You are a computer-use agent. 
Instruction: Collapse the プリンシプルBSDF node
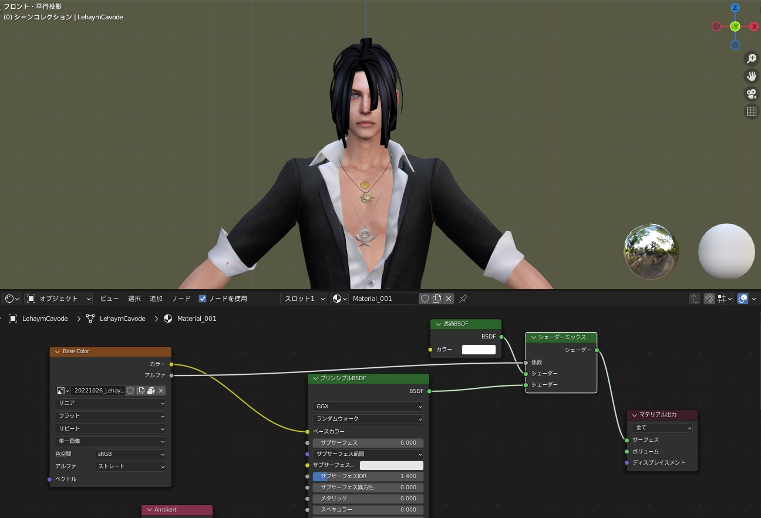click(x=315, y=378)
